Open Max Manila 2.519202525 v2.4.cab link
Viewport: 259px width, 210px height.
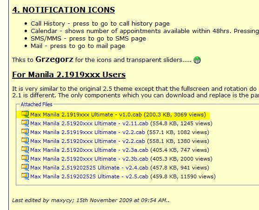point(89,168)
